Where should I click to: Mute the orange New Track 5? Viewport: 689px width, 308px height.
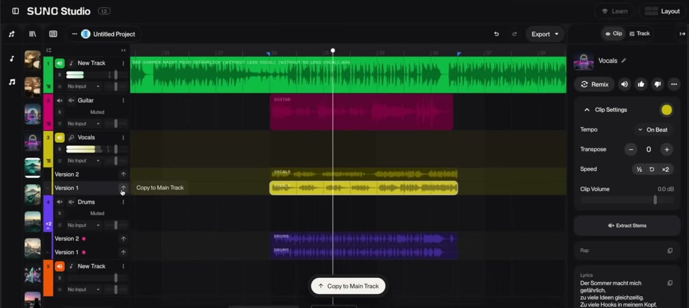click(60, 266)
